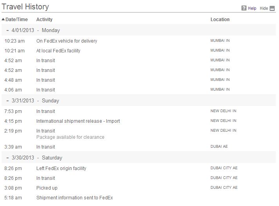Click Package available for clearance text
279x206 pixels.
pyautogui.click(x=70, y=137)
